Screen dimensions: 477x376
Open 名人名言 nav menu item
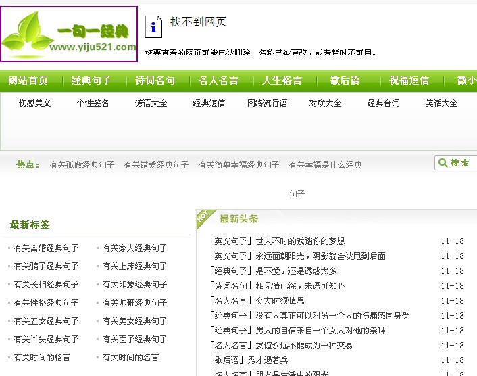218,80
